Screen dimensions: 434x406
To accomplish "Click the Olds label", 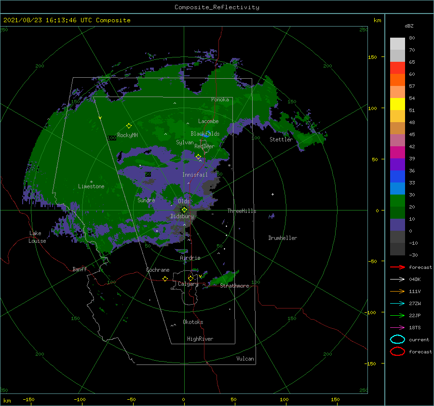I will 184,201.
